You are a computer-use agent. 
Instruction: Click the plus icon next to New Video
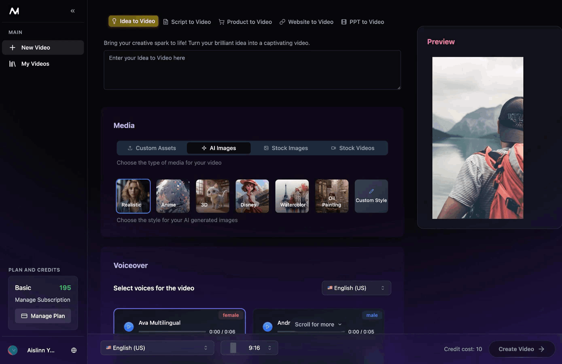point(12,47)
